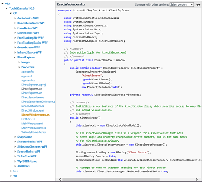202x182 pixels.
Task: Collapse the ToolkitSamples1.6.0 node
Action: [x=7, y=8]
